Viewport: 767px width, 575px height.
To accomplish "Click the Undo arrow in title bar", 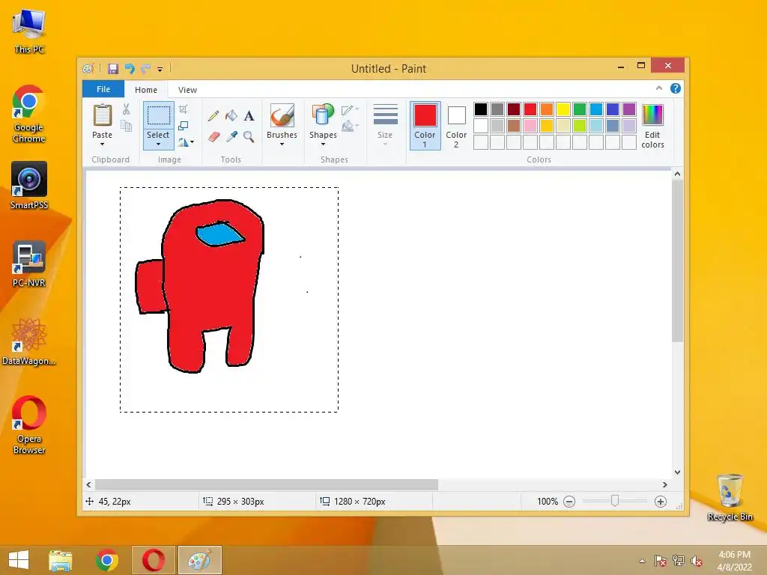I will pyautogui.click(x=130, y=68).
